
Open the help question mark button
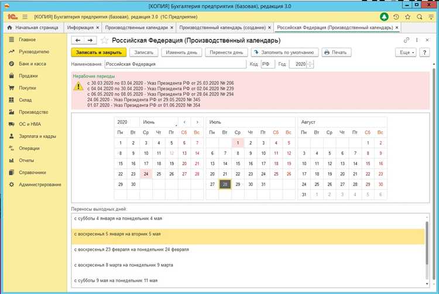[x=425, y=52]
